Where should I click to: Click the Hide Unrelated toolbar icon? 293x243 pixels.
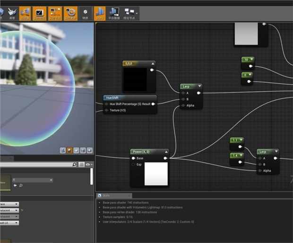point(85,13)
